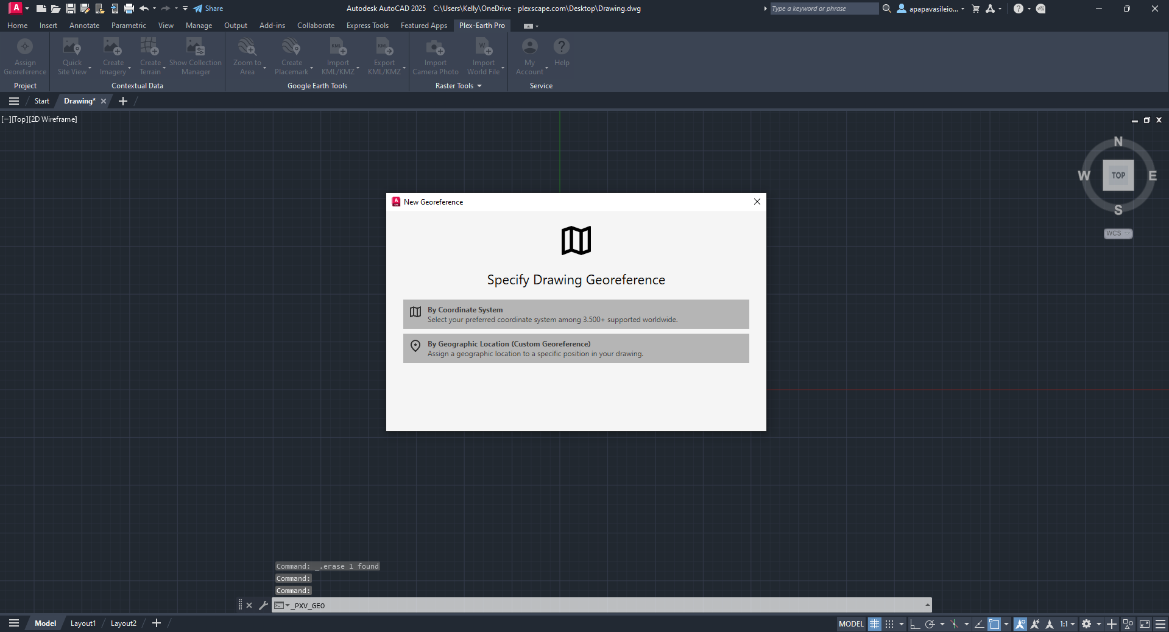The width and height of the screenshot is (1169, 632).
Task: Click the Undo arrow
Action: [144, 9]
